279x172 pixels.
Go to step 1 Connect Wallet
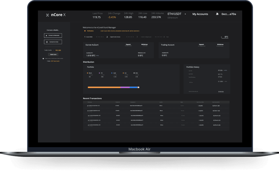click(87, 37)
